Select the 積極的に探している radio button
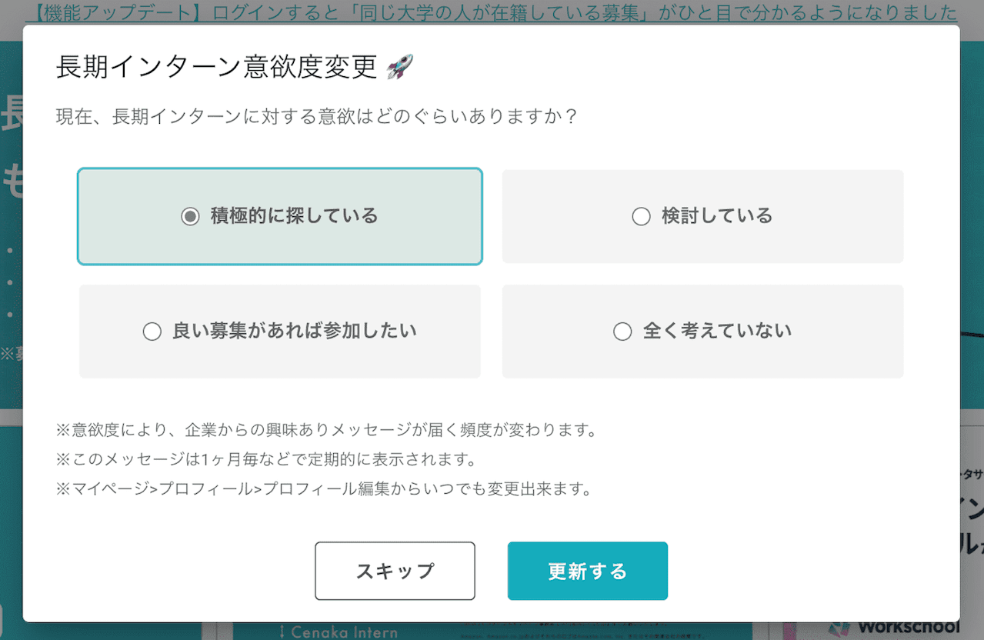The image size is (984, 640). pyautogui.click(x=190, y=216)
